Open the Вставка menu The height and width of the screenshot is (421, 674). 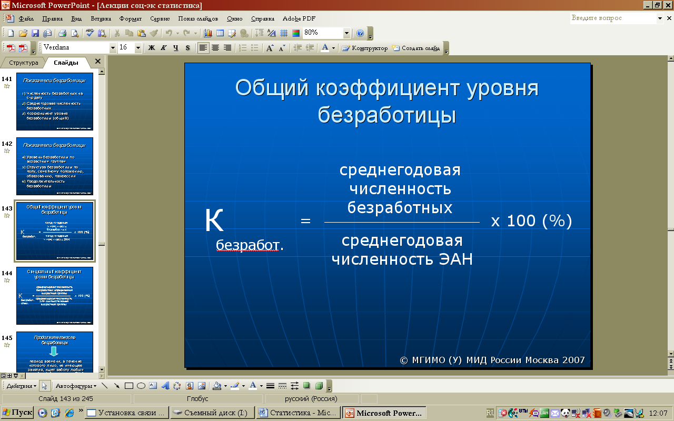[101, 18]
